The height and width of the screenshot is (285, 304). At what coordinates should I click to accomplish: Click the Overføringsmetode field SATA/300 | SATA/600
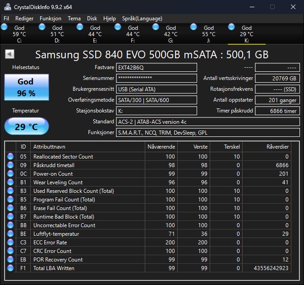pos(157,100)
